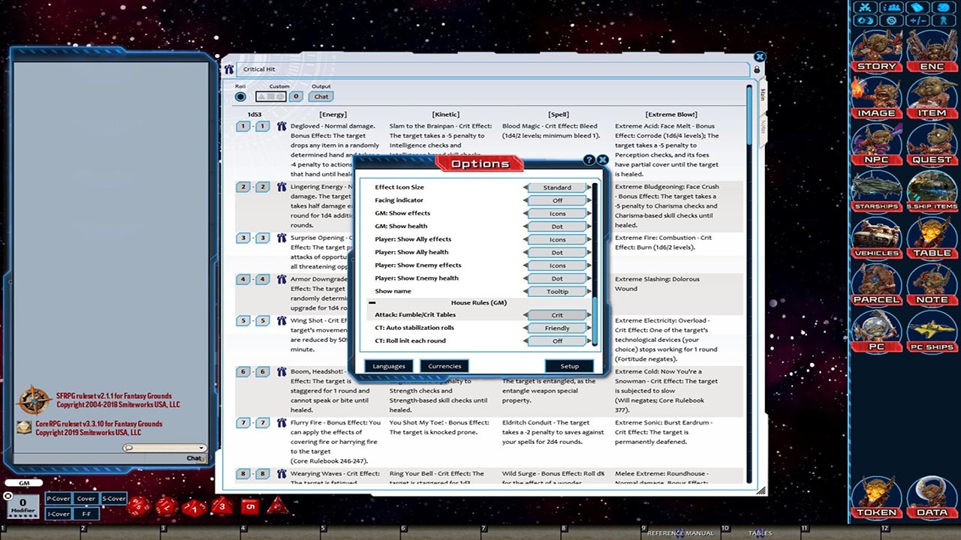This screenshot has width=961, height=540.
Task: Switch to the Notes tab
Action: click(763, 125)
